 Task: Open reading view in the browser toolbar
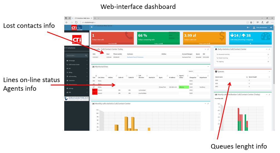point(247,22)
